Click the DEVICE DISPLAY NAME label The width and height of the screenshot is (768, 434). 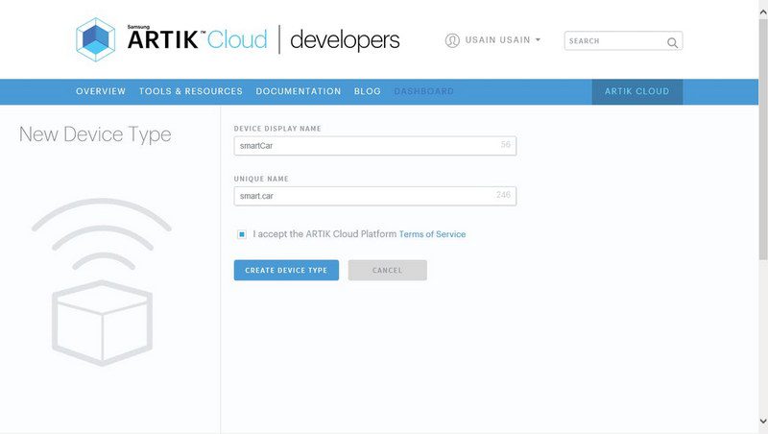click(x=277, y=129)
